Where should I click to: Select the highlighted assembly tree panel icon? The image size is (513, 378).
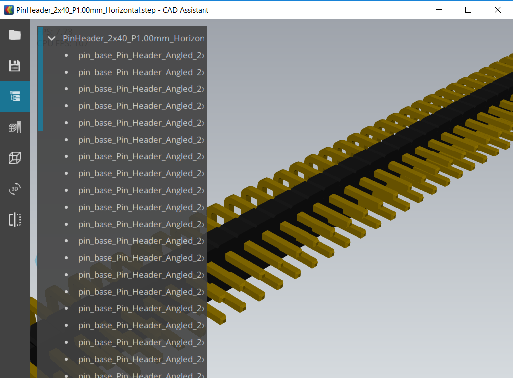(x=15, y=96)
